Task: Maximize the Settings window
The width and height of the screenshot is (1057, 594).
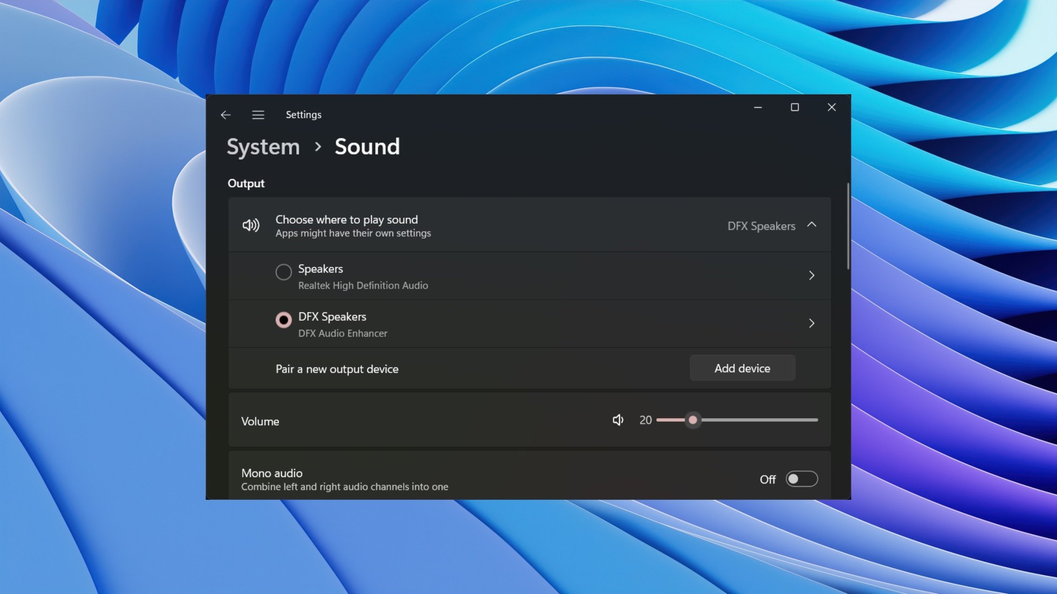Action: 795,108
